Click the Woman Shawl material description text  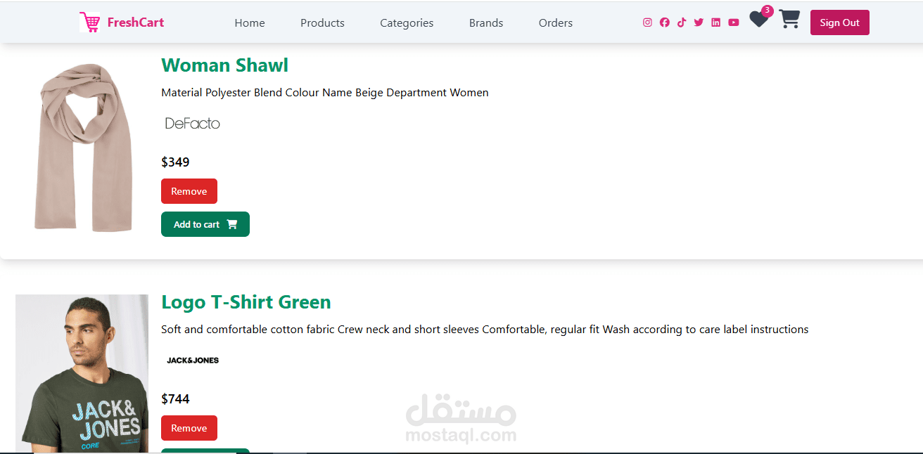point(325,93)
